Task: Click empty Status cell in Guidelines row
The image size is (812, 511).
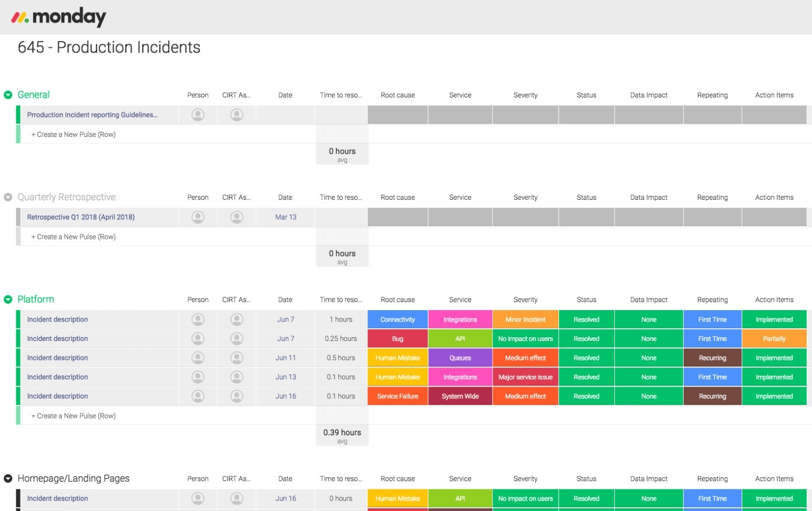Action: click(586, 115)
